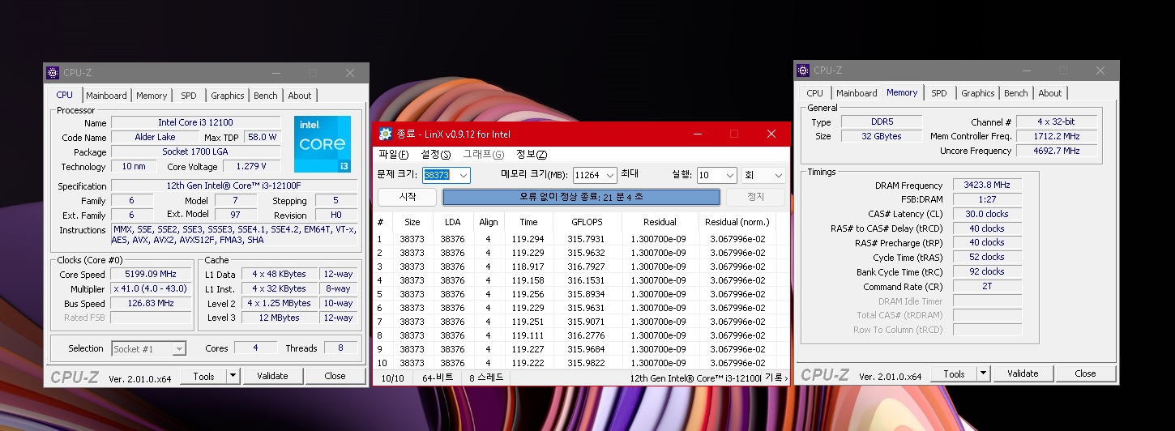Click Validate button in right CPU-Z window
1175x431 pixels.
click(1023, 373)
